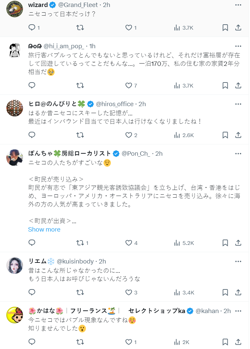This screenshot has height=349, width=250.
Task: Open more options on wizard's tweet
Action: (238, 5)
